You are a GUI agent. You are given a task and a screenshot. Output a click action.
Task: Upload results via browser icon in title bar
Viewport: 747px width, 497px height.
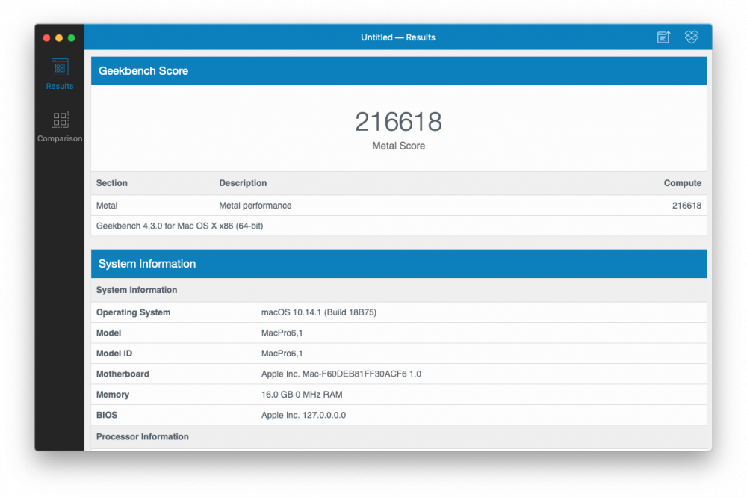[663, 37]
